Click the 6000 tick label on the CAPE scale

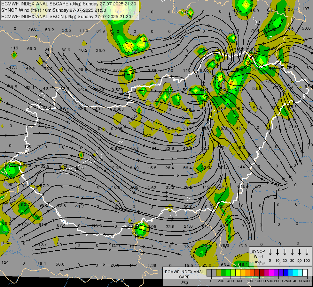pos(307,281)
